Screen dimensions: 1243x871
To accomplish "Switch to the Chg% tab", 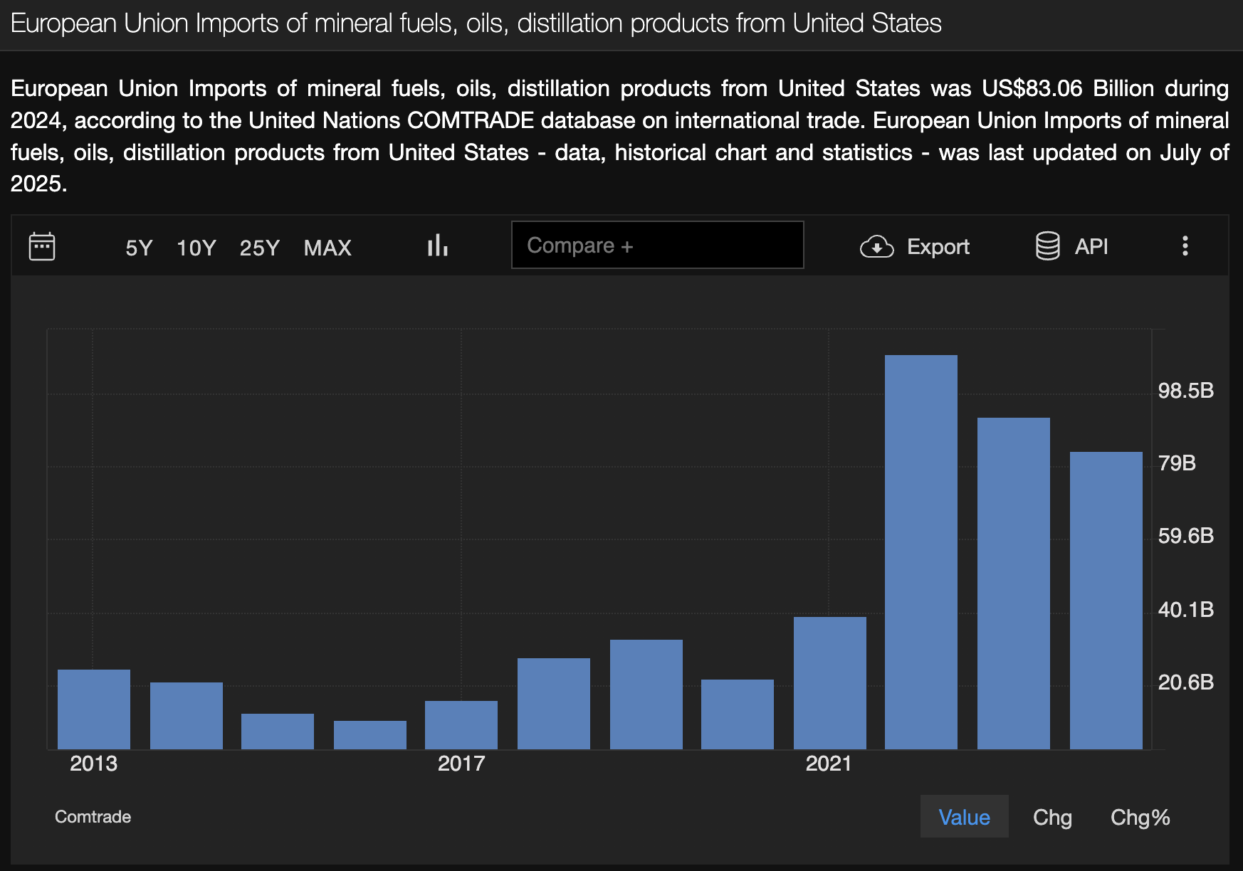I will coord(1140,817).
